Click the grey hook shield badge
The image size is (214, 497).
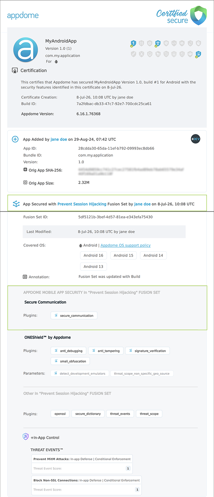pyautogui.click(x=190, y=43)
